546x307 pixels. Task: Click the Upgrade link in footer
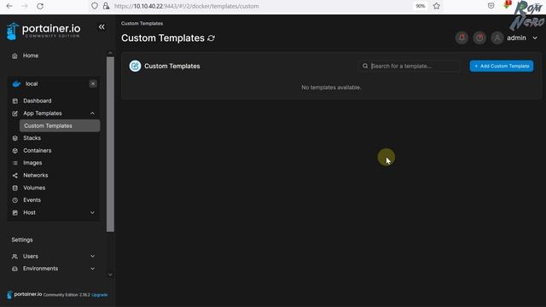pyautogui.click(x=99, y=295)
